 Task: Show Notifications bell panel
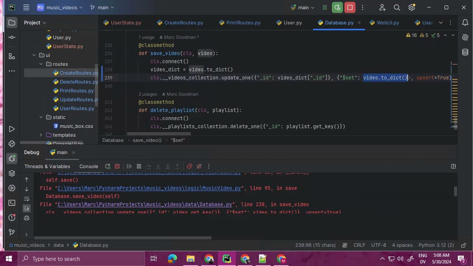point(465,23)
